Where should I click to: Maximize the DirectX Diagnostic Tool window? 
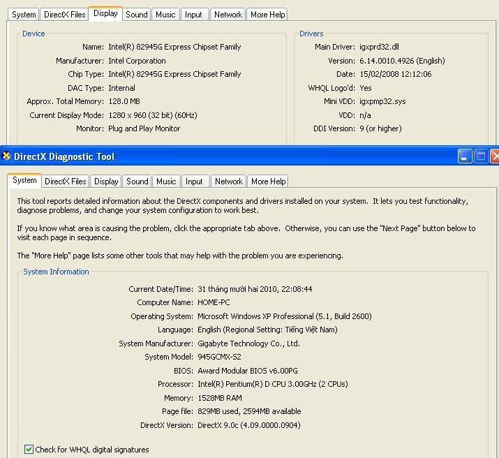tap(481, 156)
